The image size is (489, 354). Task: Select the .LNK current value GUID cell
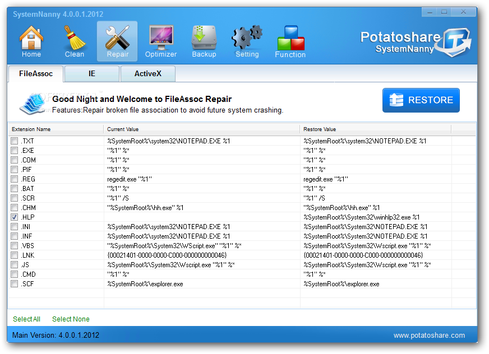click(202, 255)
